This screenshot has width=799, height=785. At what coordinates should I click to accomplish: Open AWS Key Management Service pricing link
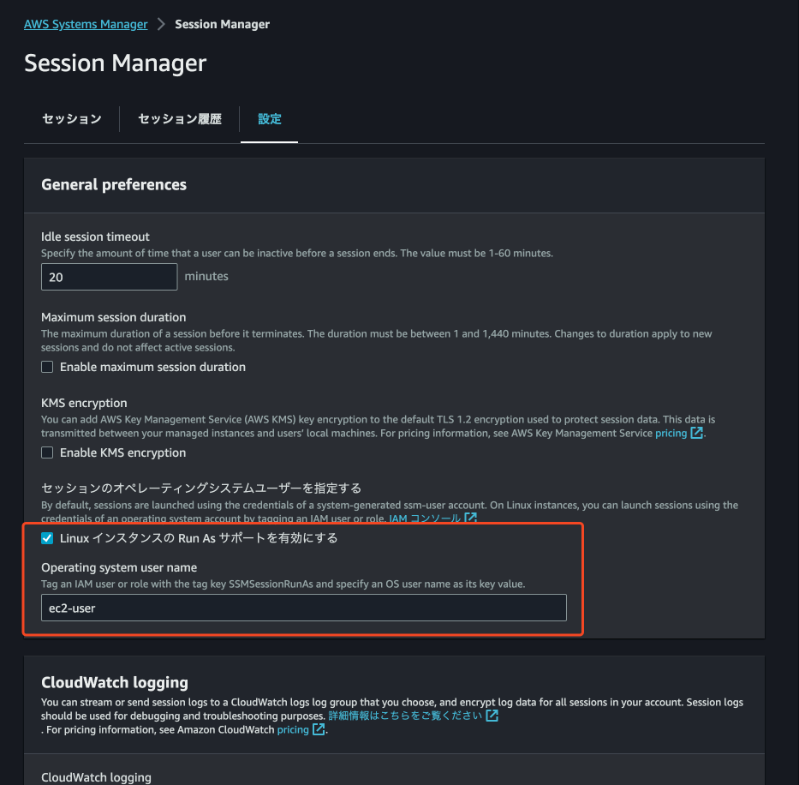[x=671, y=433]
